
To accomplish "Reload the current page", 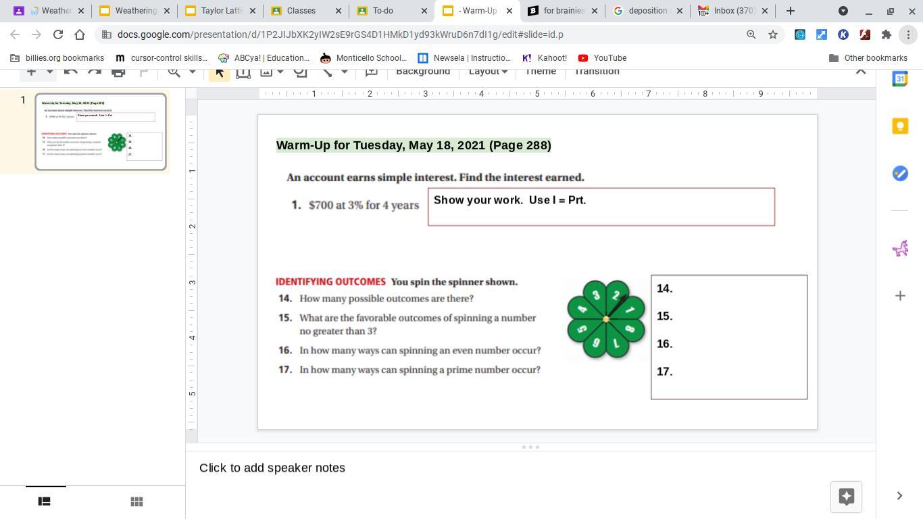I will [x=58, y=34].
